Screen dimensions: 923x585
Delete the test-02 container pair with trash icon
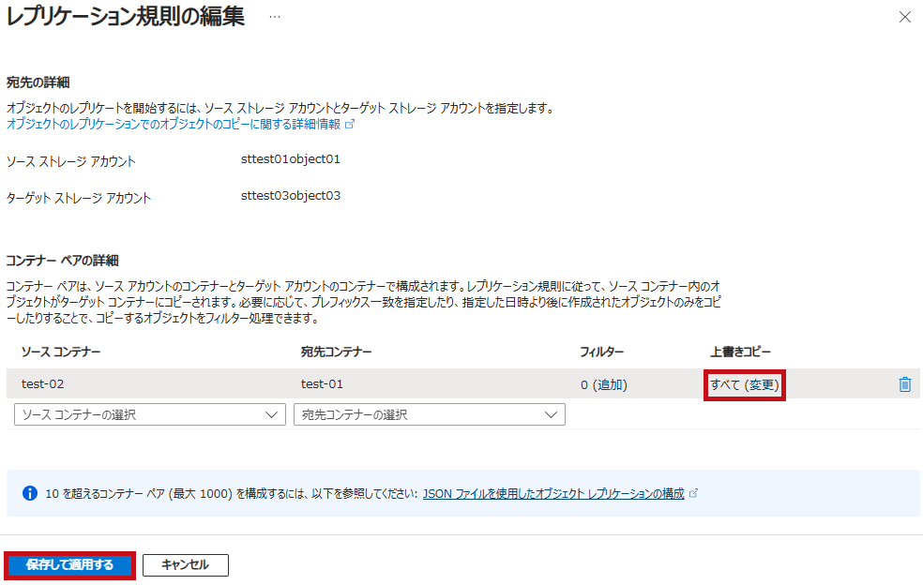click(x=905, y=384)
